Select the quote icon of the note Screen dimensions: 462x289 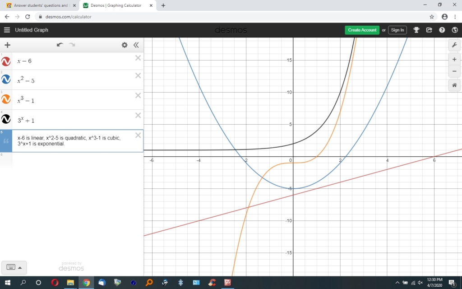pos(6,141)
